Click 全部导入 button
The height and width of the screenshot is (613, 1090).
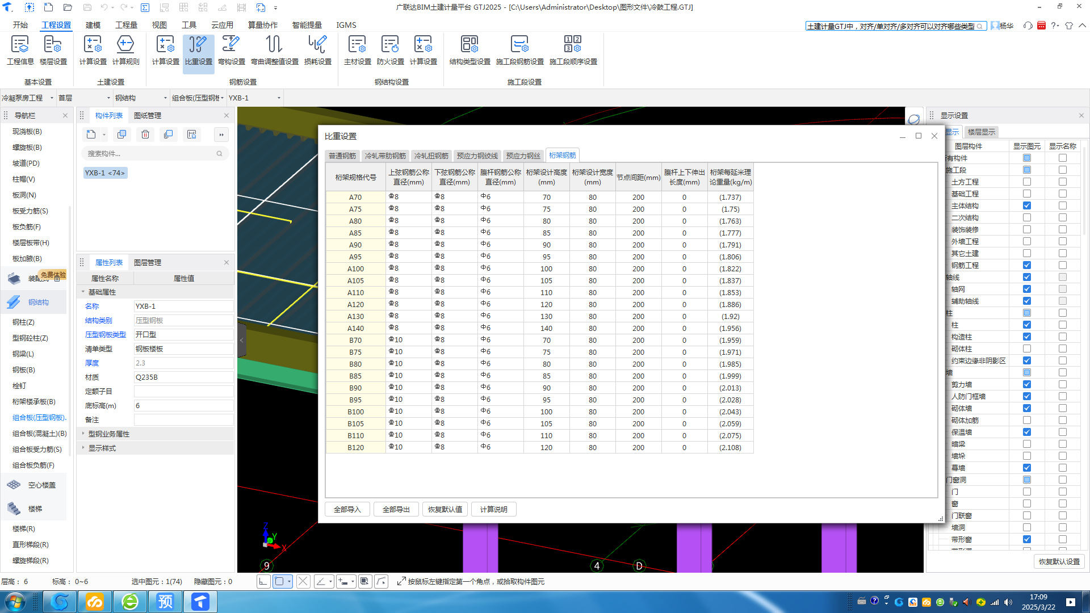pos(347,509)
